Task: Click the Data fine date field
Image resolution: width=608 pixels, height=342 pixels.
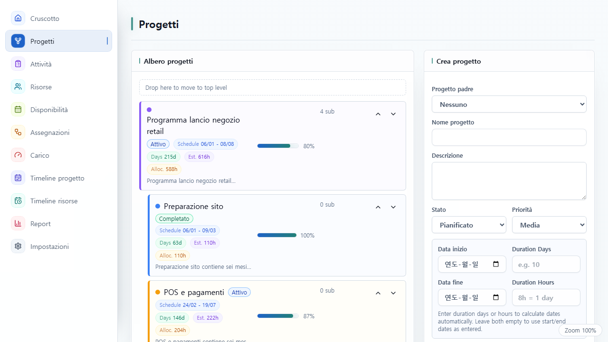Action: click(472, 297)
